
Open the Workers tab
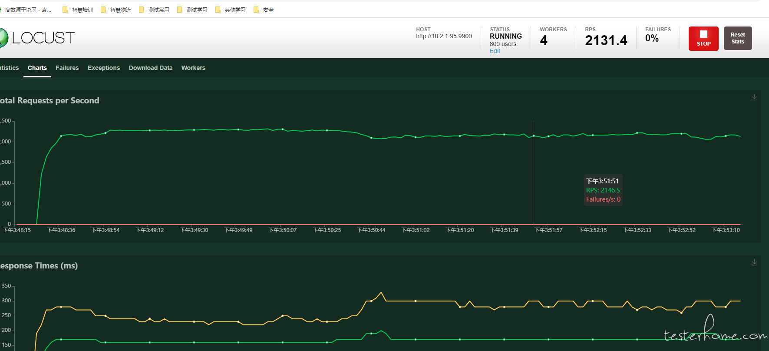pyautogui.click(x=193, y=68)
